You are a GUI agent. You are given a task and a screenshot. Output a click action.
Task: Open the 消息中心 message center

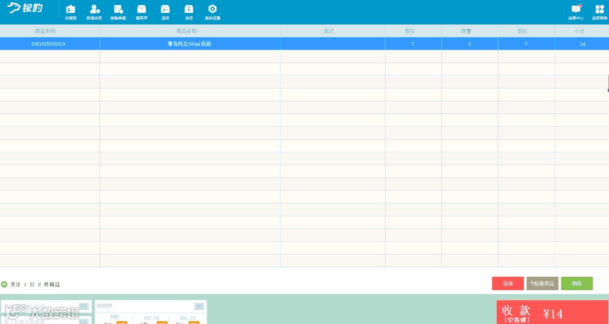(576, 12)
